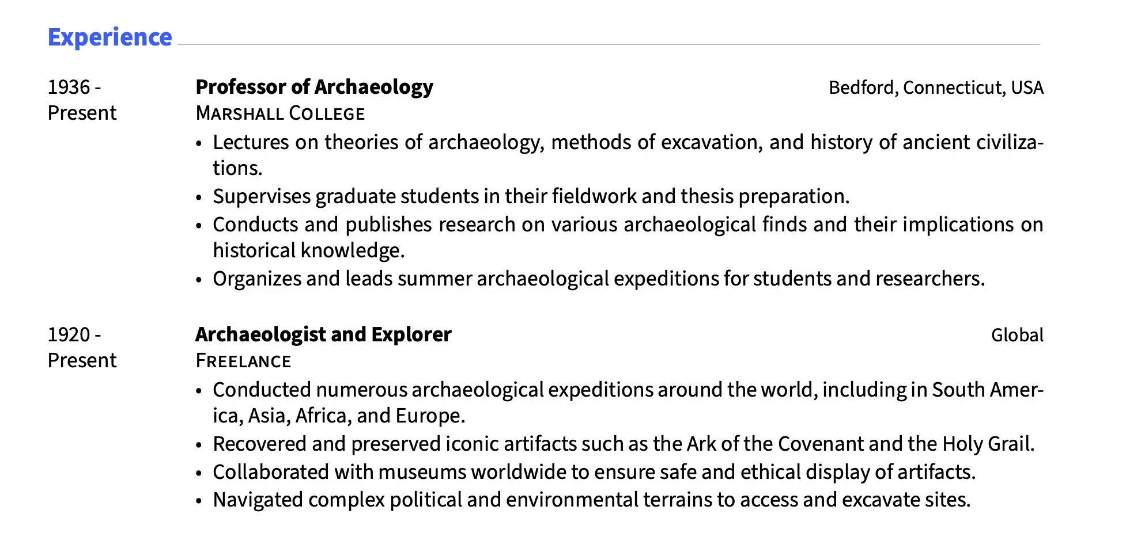
Task: Click the Marshall College employer name
Action: click(280, 113)
